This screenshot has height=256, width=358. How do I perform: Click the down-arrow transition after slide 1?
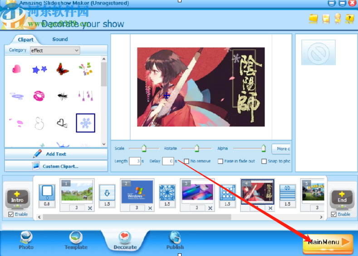tap(107, 193)
